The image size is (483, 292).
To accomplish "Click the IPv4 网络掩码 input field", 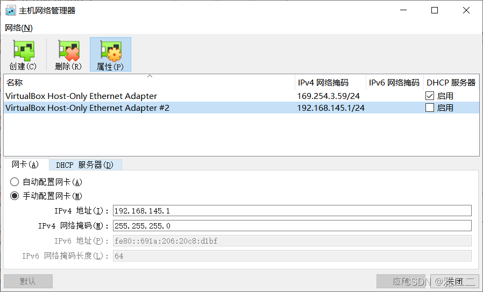I will [292, 226].
